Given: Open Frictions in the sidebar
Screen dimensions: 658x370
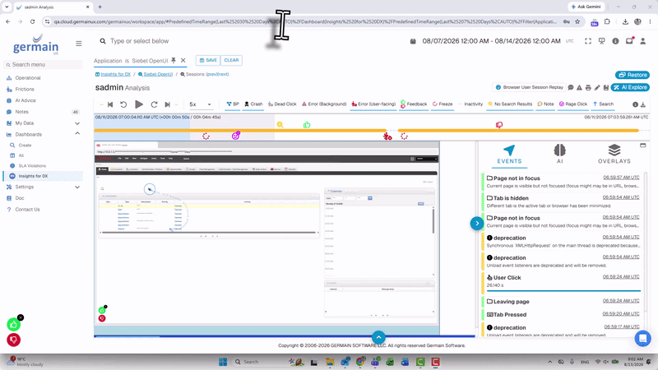Looking at the screenshot, I should coord(25,90).
